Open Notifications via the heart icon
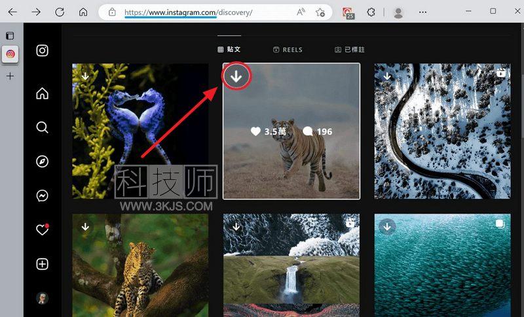 point(43,229)
